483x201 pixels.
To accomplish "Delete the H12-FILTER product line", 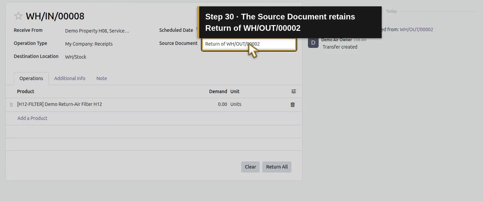I will 292,105.
